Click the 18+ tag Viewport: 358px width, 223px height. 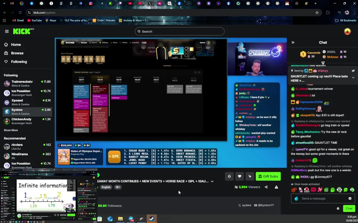coord(118,187)
